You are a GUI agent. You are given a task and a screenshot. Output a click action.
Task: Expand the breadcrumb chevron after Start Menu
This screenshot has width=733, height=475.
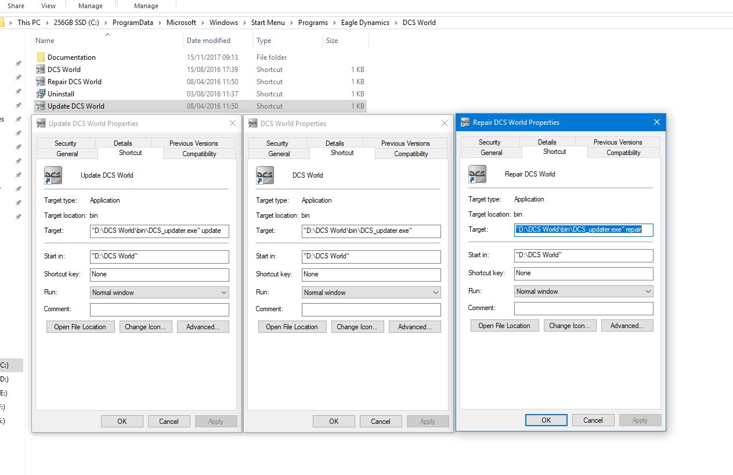(292, 23)
